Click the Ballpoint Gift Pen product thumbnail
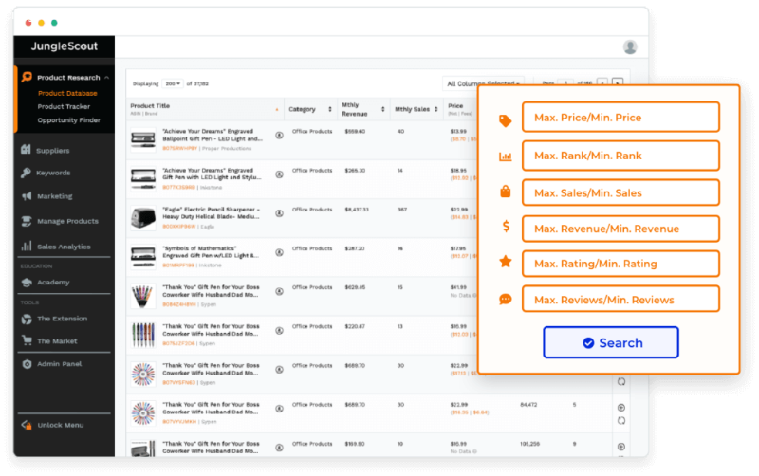 coord(143,139)
